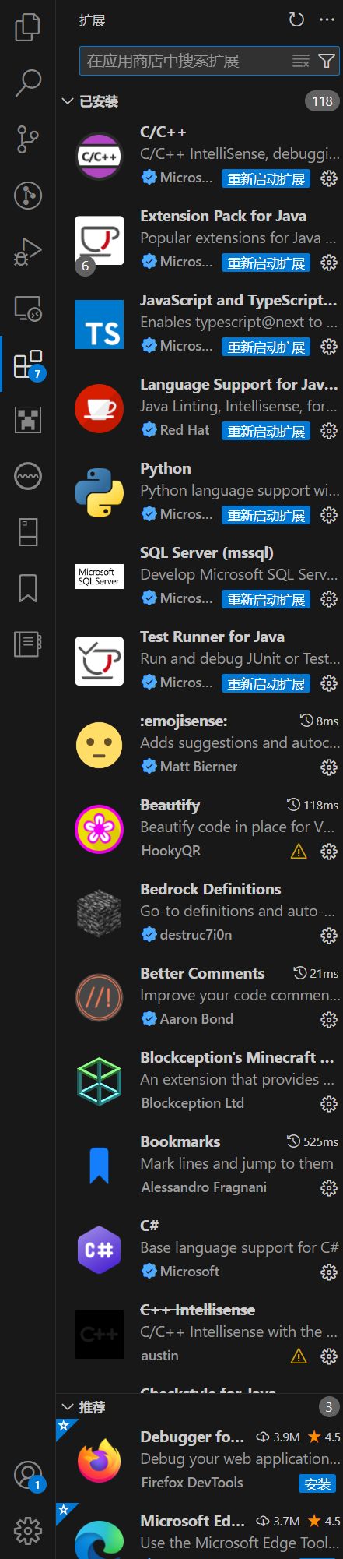Open the wave circle activity bar icon
The height and width of the screenshot is (1559, 343).
pyautogui.click(x=28, y=476)
